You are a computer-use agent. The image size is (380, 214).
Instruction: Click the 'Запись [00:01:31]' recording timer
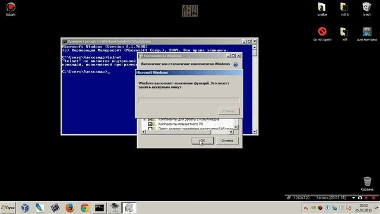331,198
